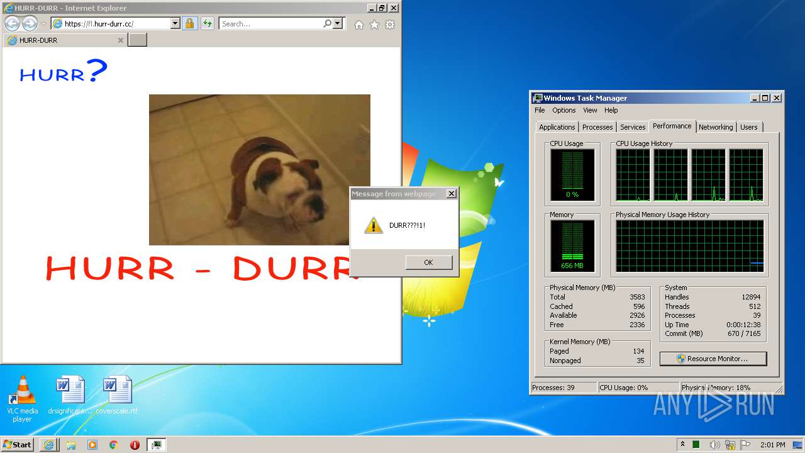Click the Show desktop button

pos(799,445)
